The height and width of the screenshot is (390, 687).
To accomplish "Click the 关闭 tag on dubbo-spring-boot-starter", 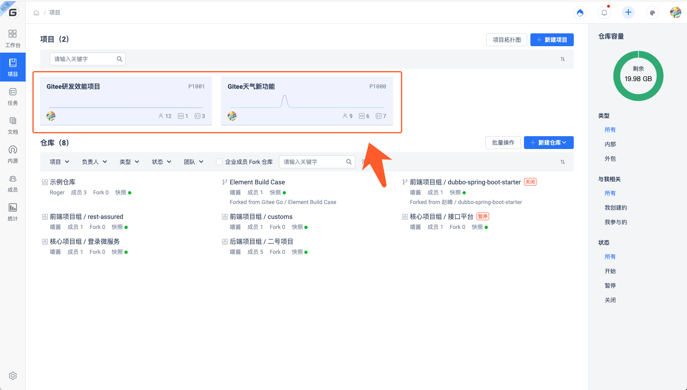I will coord(530,182).
